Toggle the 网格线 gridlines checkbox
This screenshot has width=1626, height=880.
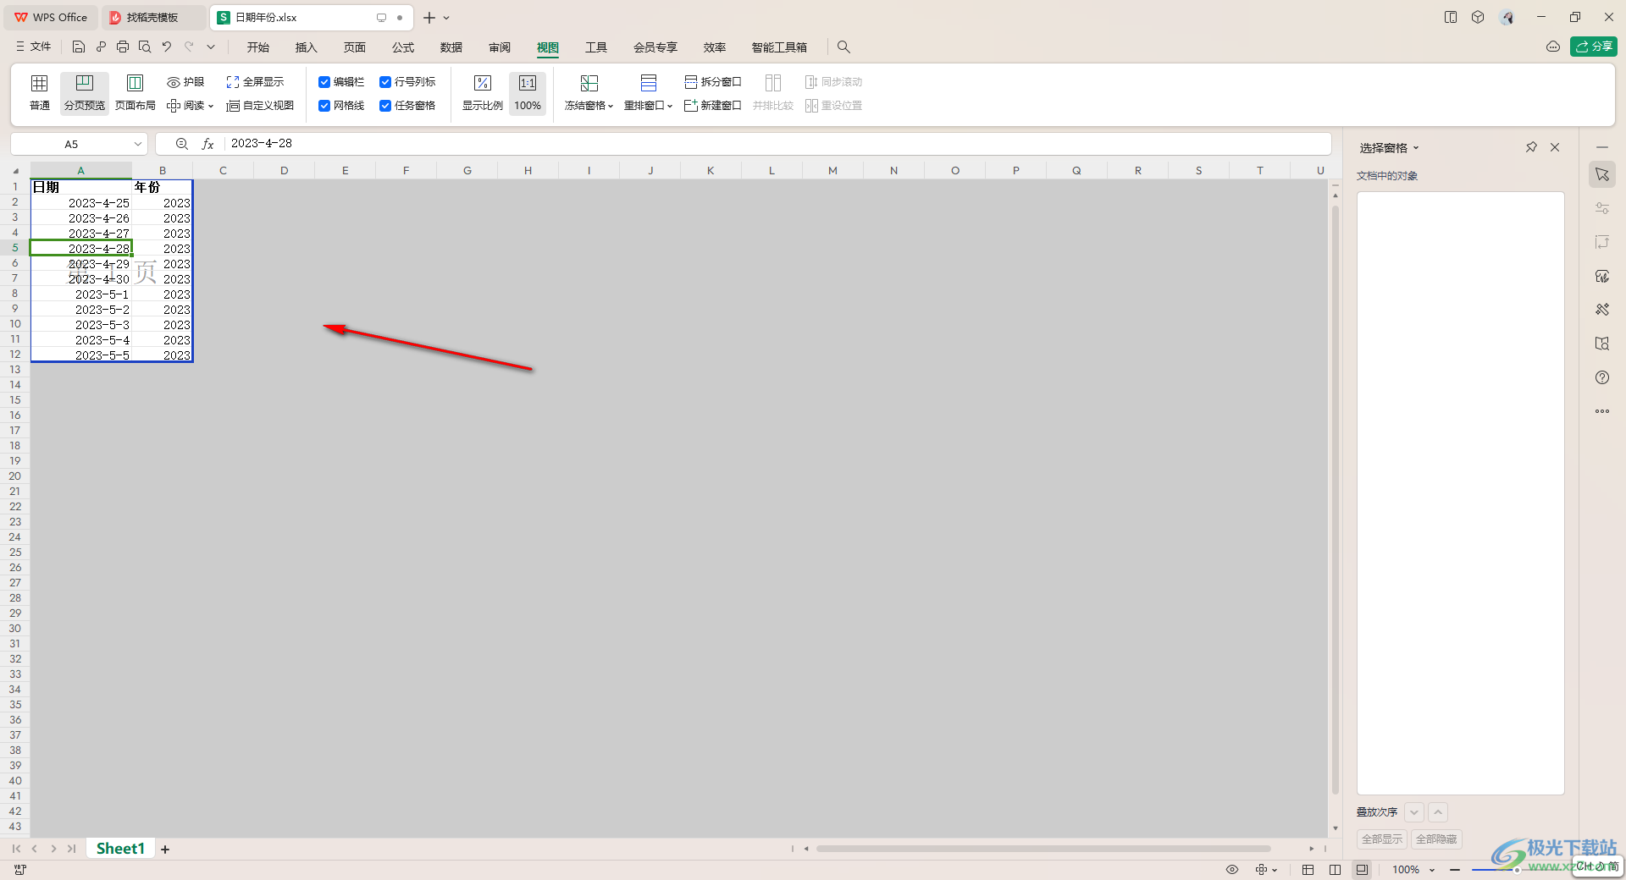tap(324, 106)
